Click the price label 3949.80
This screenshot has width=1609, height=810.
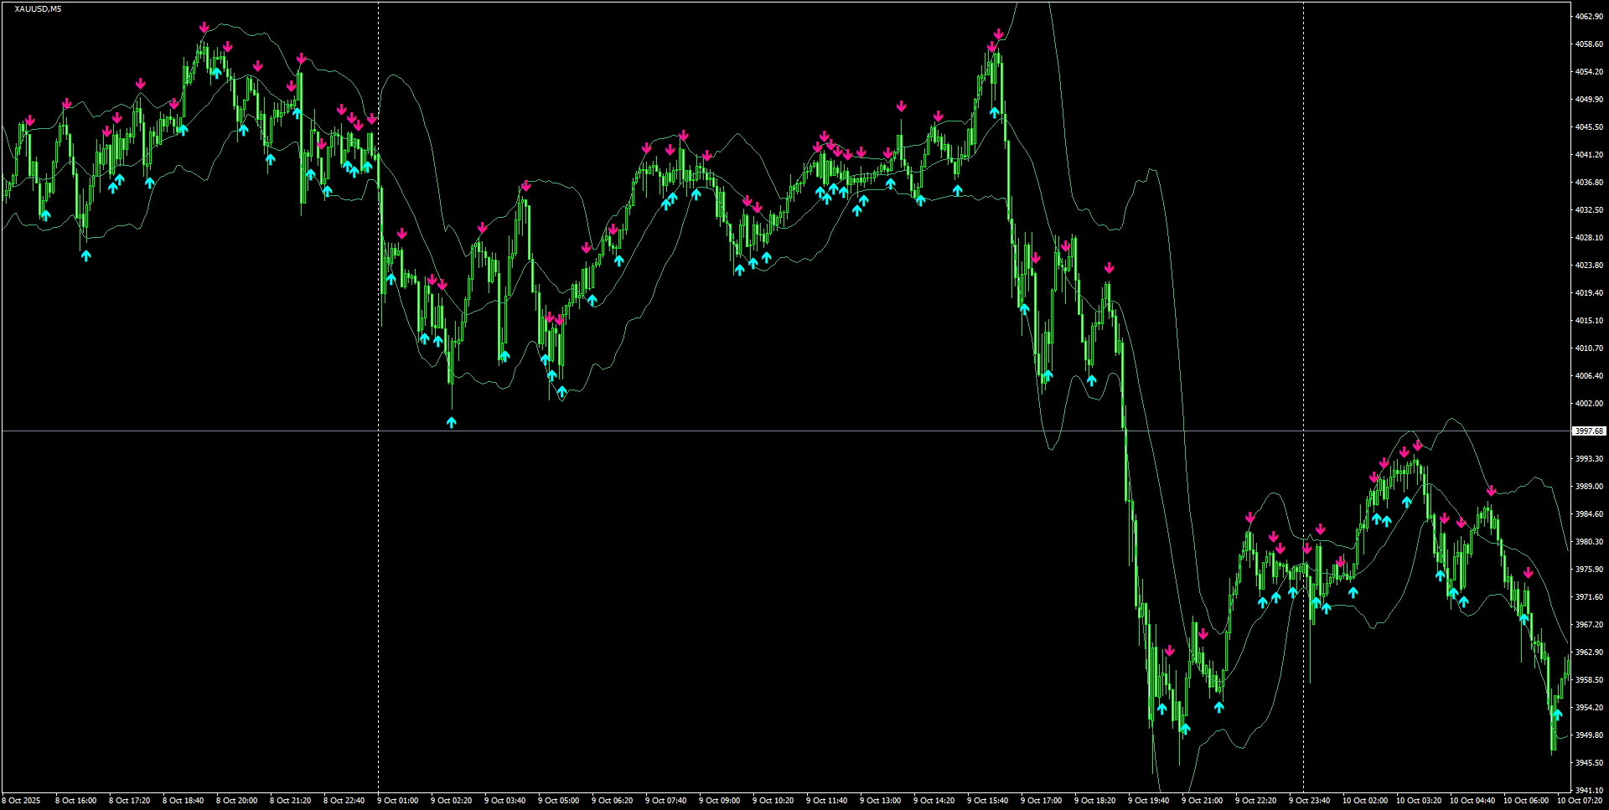click(1589, 735)
